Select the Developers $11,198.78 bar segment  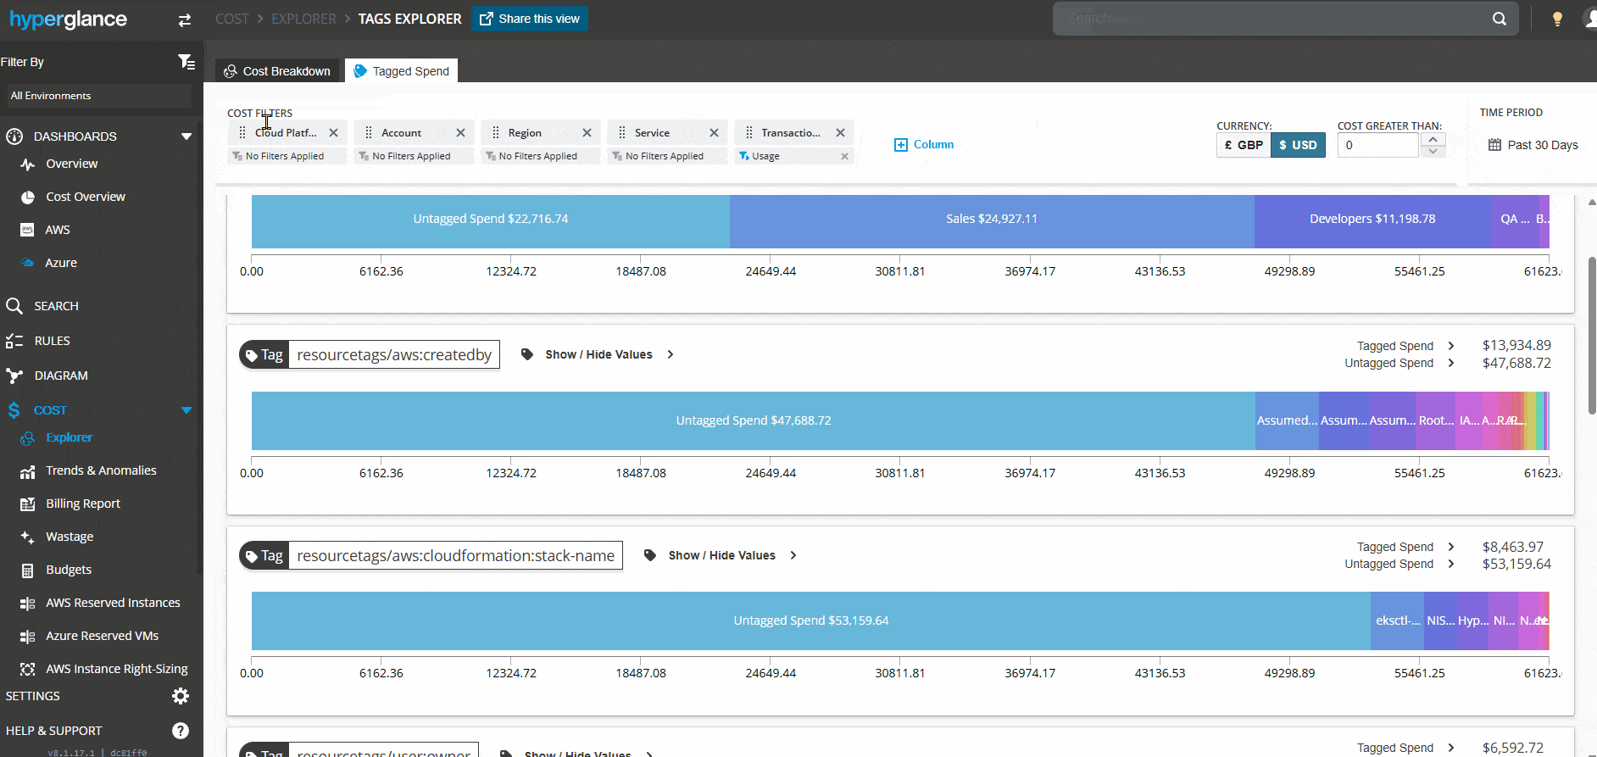pyautogui.click(x=1372, y=220)
